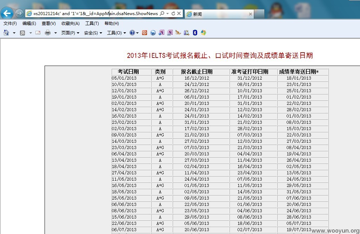Click the orange Office icon in command bar
This screenshot has width=360, height=234.
[x=145, y=33]
